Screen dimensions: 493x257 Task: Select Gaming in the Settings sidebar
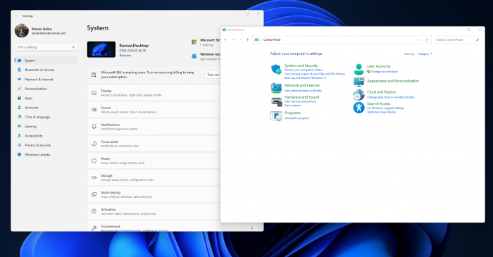click(46, 126)
